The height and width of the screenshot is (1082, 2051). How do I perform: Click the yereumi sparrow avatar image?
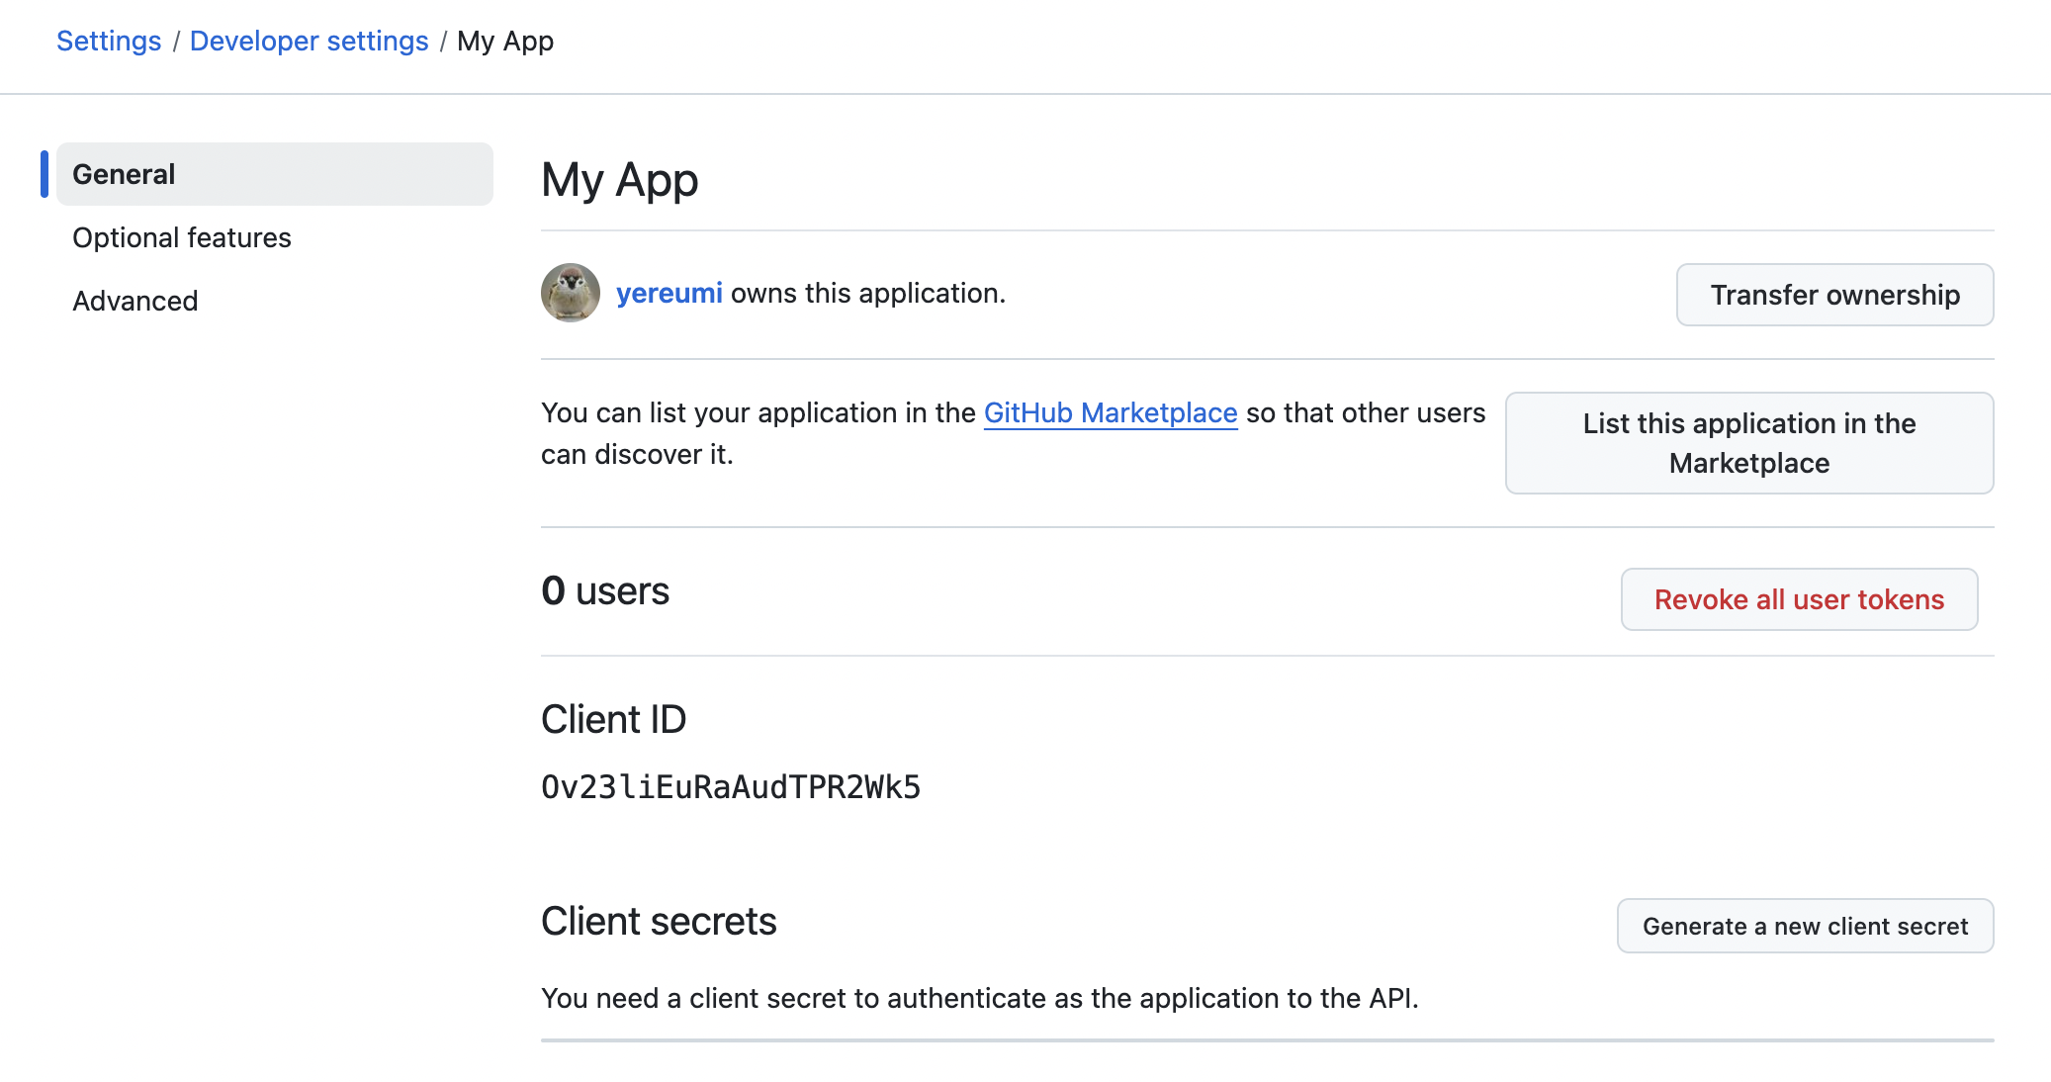coord(571,293)
